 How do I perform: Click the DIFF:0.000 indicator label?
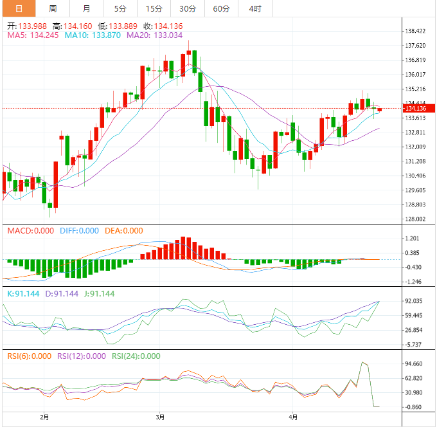(80, 231)
